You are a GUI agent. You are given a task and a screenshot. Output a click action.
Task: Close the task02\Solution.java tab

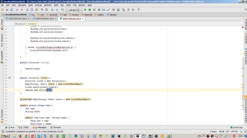29,19
